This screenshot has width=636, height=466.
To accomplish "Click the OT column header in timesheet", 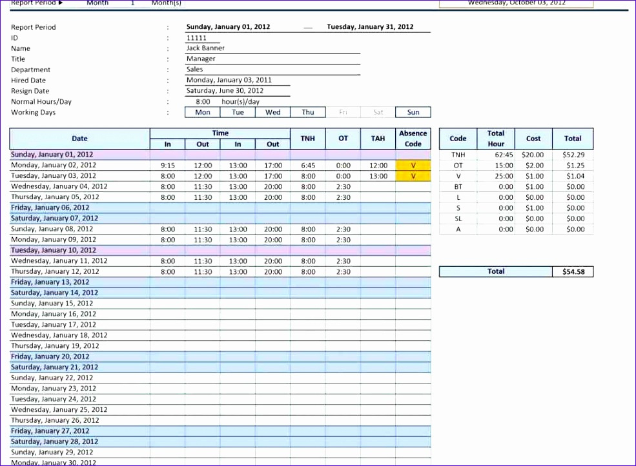I will pos(343,139).
